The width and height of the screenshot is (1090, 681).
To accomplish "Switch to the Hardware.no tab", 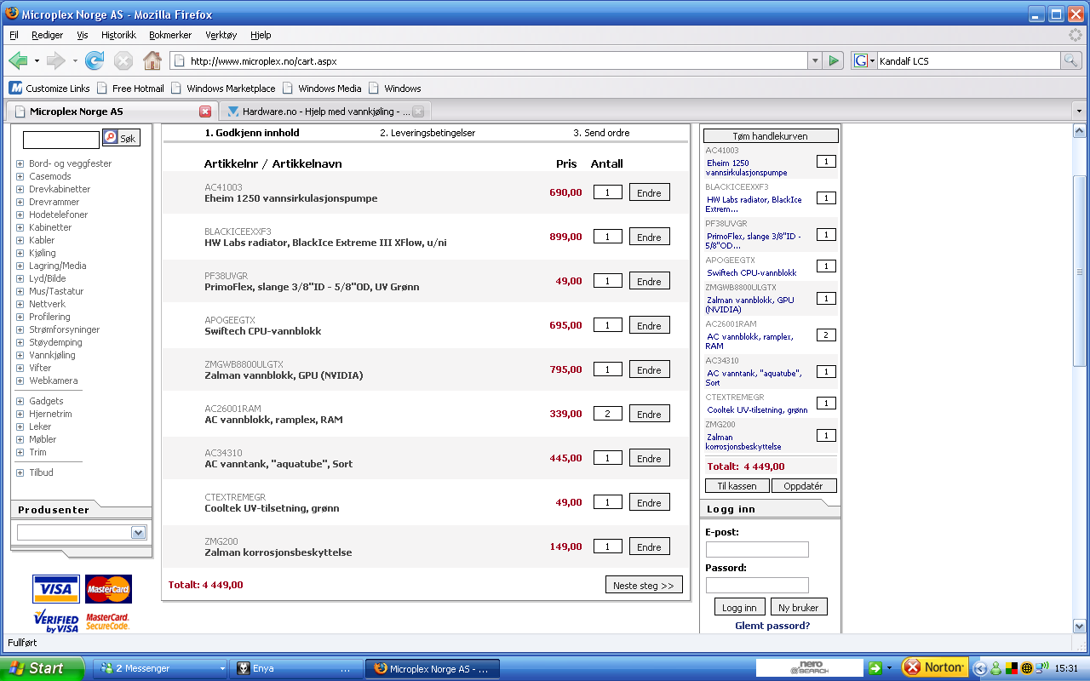I will pyautogui.click(x=325, y=112).
